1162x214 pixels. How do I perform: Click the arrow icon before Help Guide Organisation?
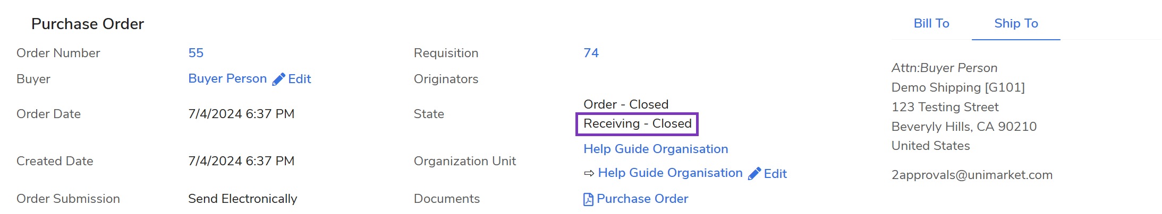point(589,173)
